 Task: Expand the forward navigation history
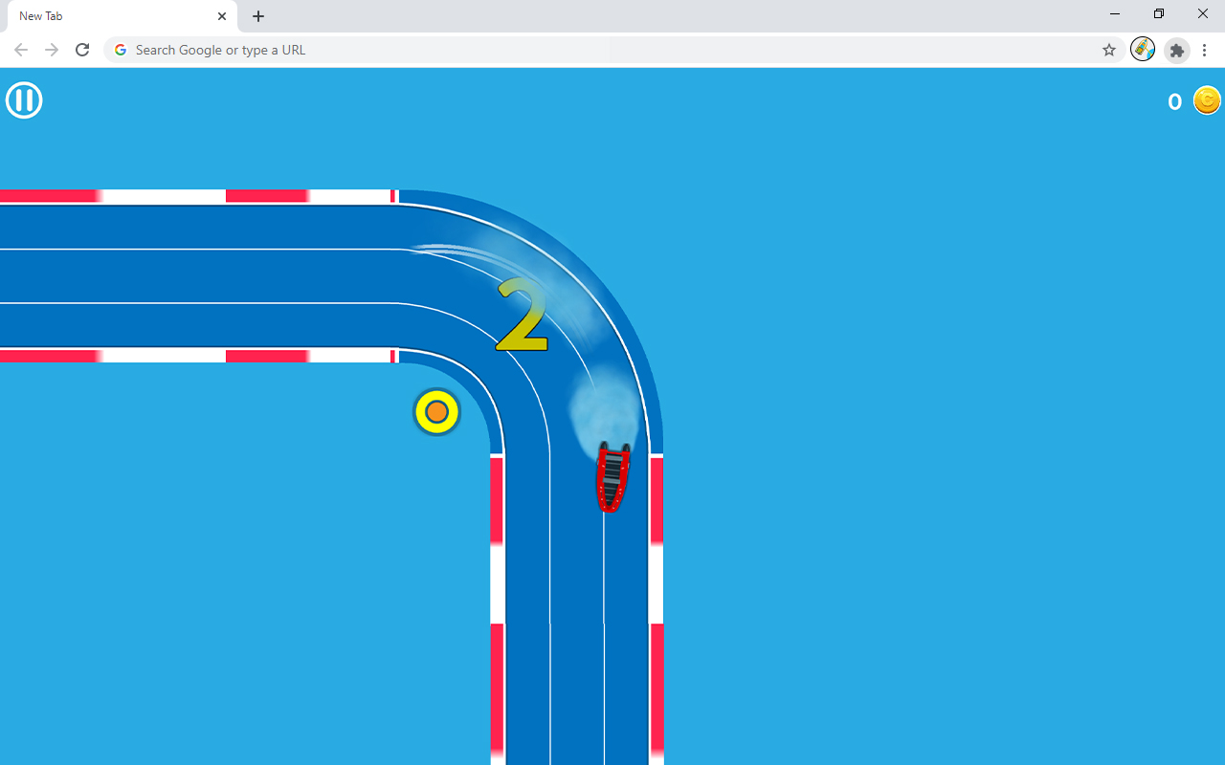(52, 50)
